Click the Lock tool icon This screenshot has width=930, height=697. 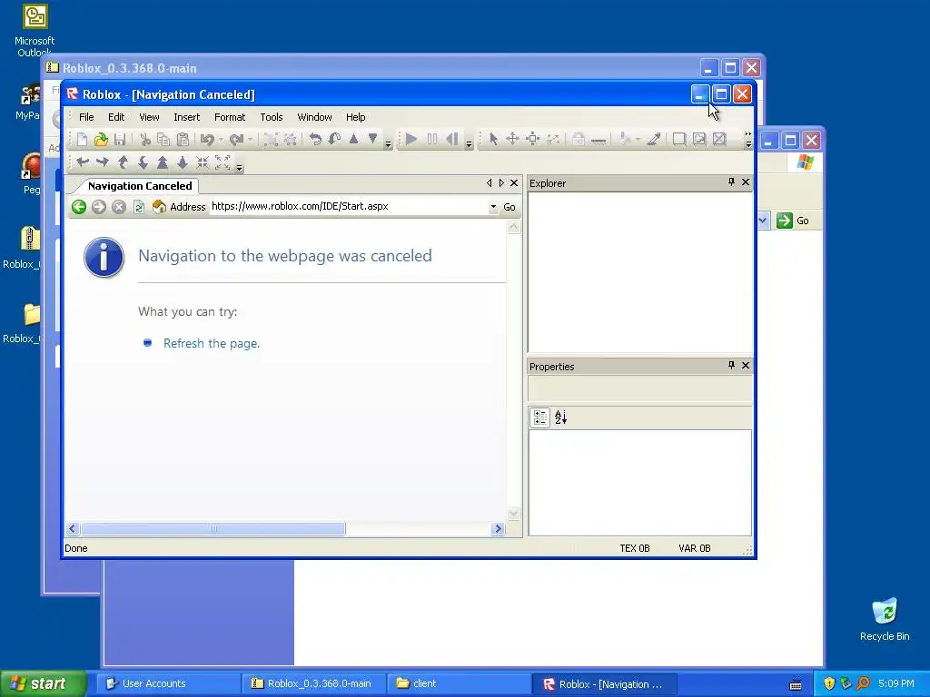point(579,139)
